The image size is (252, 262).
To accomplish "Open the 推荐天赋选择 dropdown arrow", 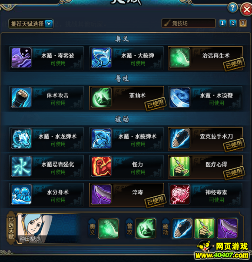I will click(49, 24).
